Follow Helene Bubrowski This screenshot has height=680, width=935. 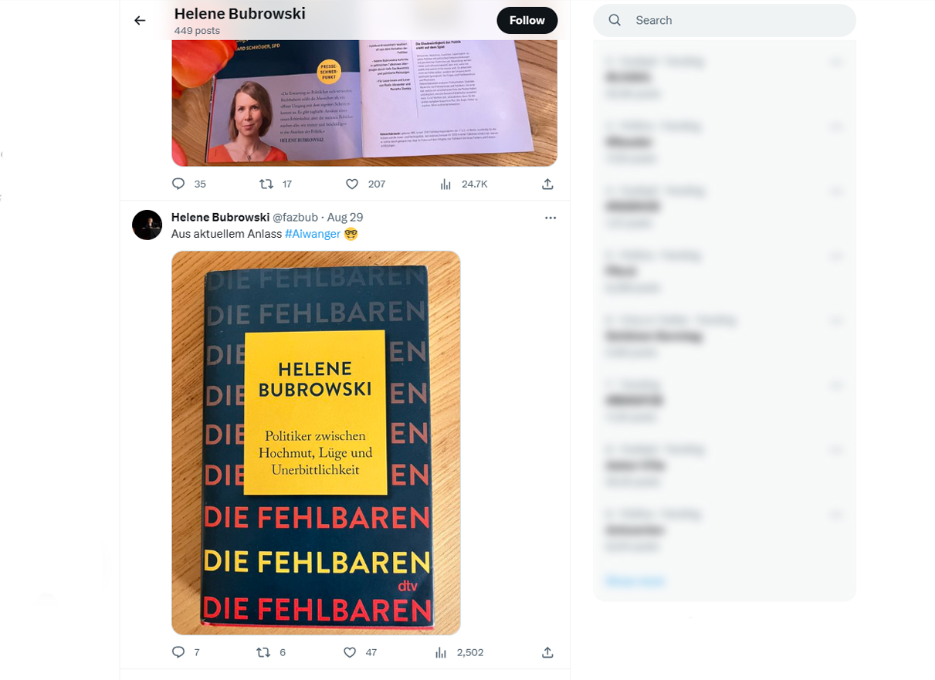coord(527,21)
